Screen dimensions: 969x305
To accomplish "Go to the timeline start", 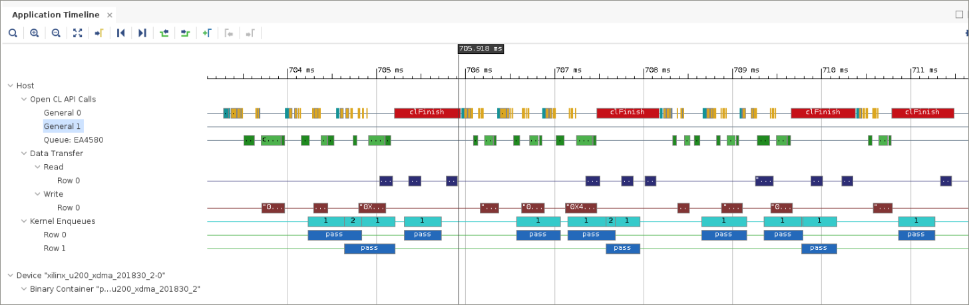I will click(x=120, y=33).
